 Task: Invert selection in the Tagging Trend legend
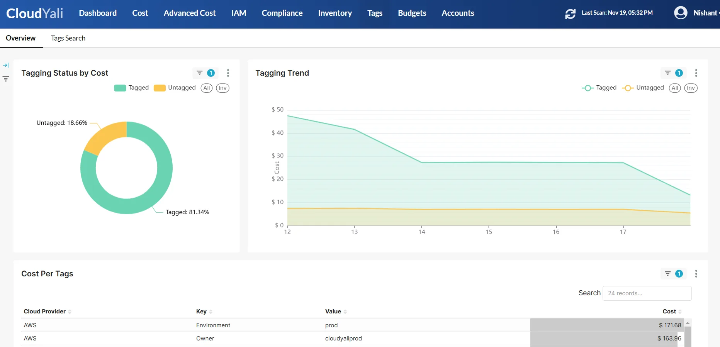click(691, 88)
